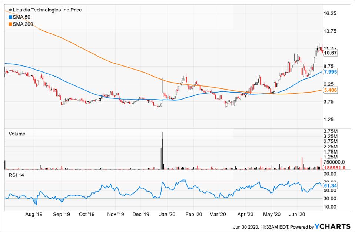This screenshot has width=355, height=232.
Task: Click the current price label 10.67
Action: coord(330,53)
